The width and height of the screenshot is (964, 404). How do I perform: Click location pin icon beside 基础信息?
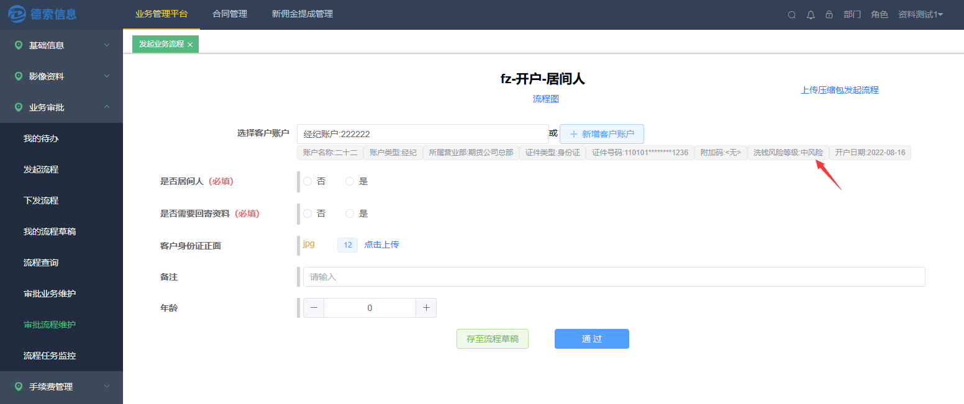19,45
